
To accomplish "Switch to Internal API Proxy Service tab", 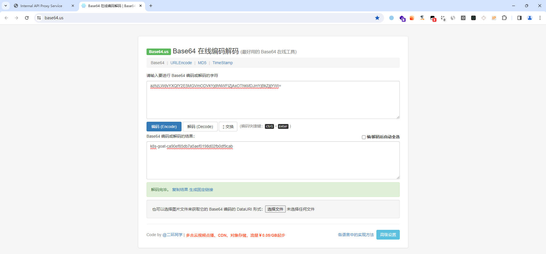I will tap(41, 6).
